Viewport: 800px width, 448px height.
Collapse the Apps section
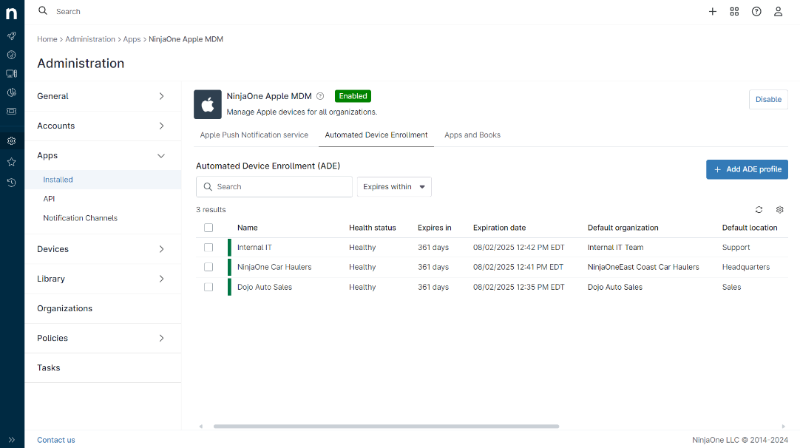(x=103, y=156)
